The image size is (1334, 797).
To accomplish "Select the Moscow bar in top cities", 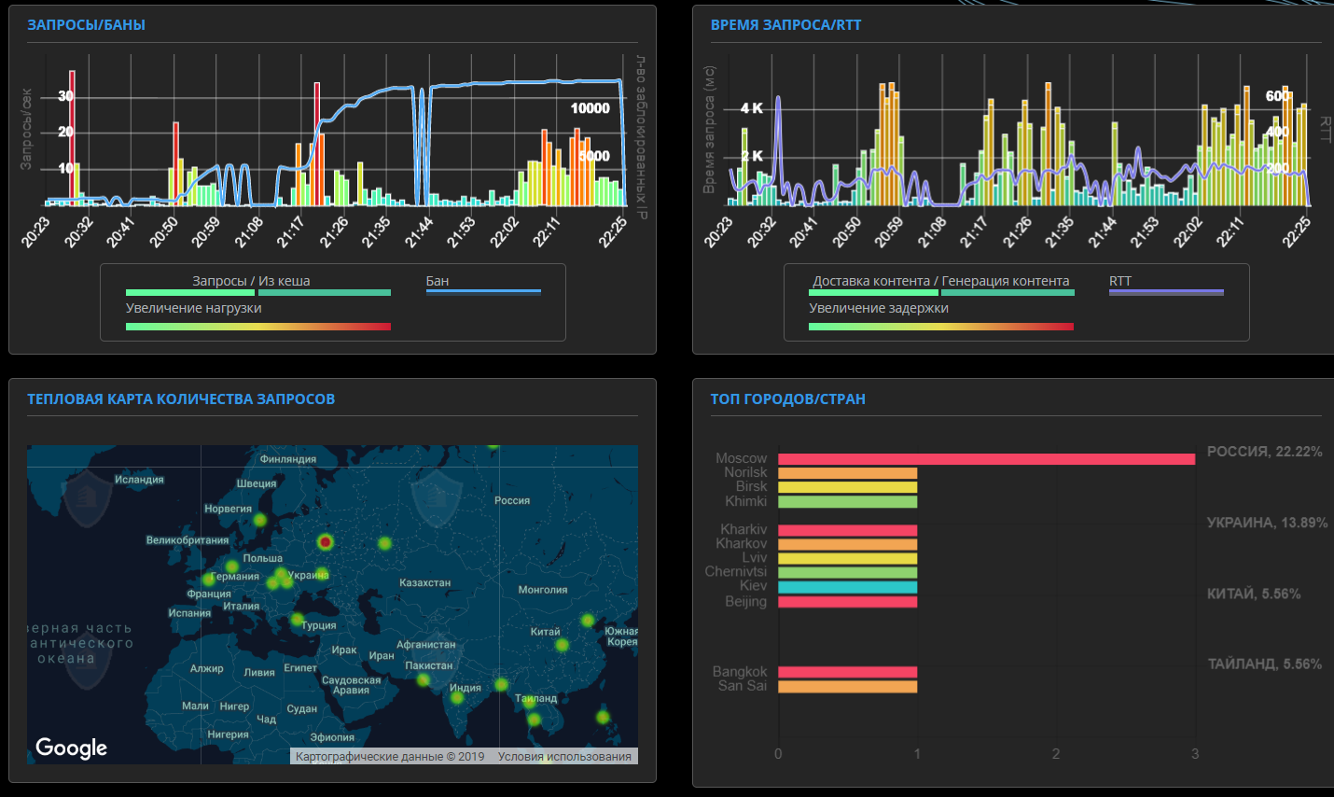I will [x=987, y=459].
